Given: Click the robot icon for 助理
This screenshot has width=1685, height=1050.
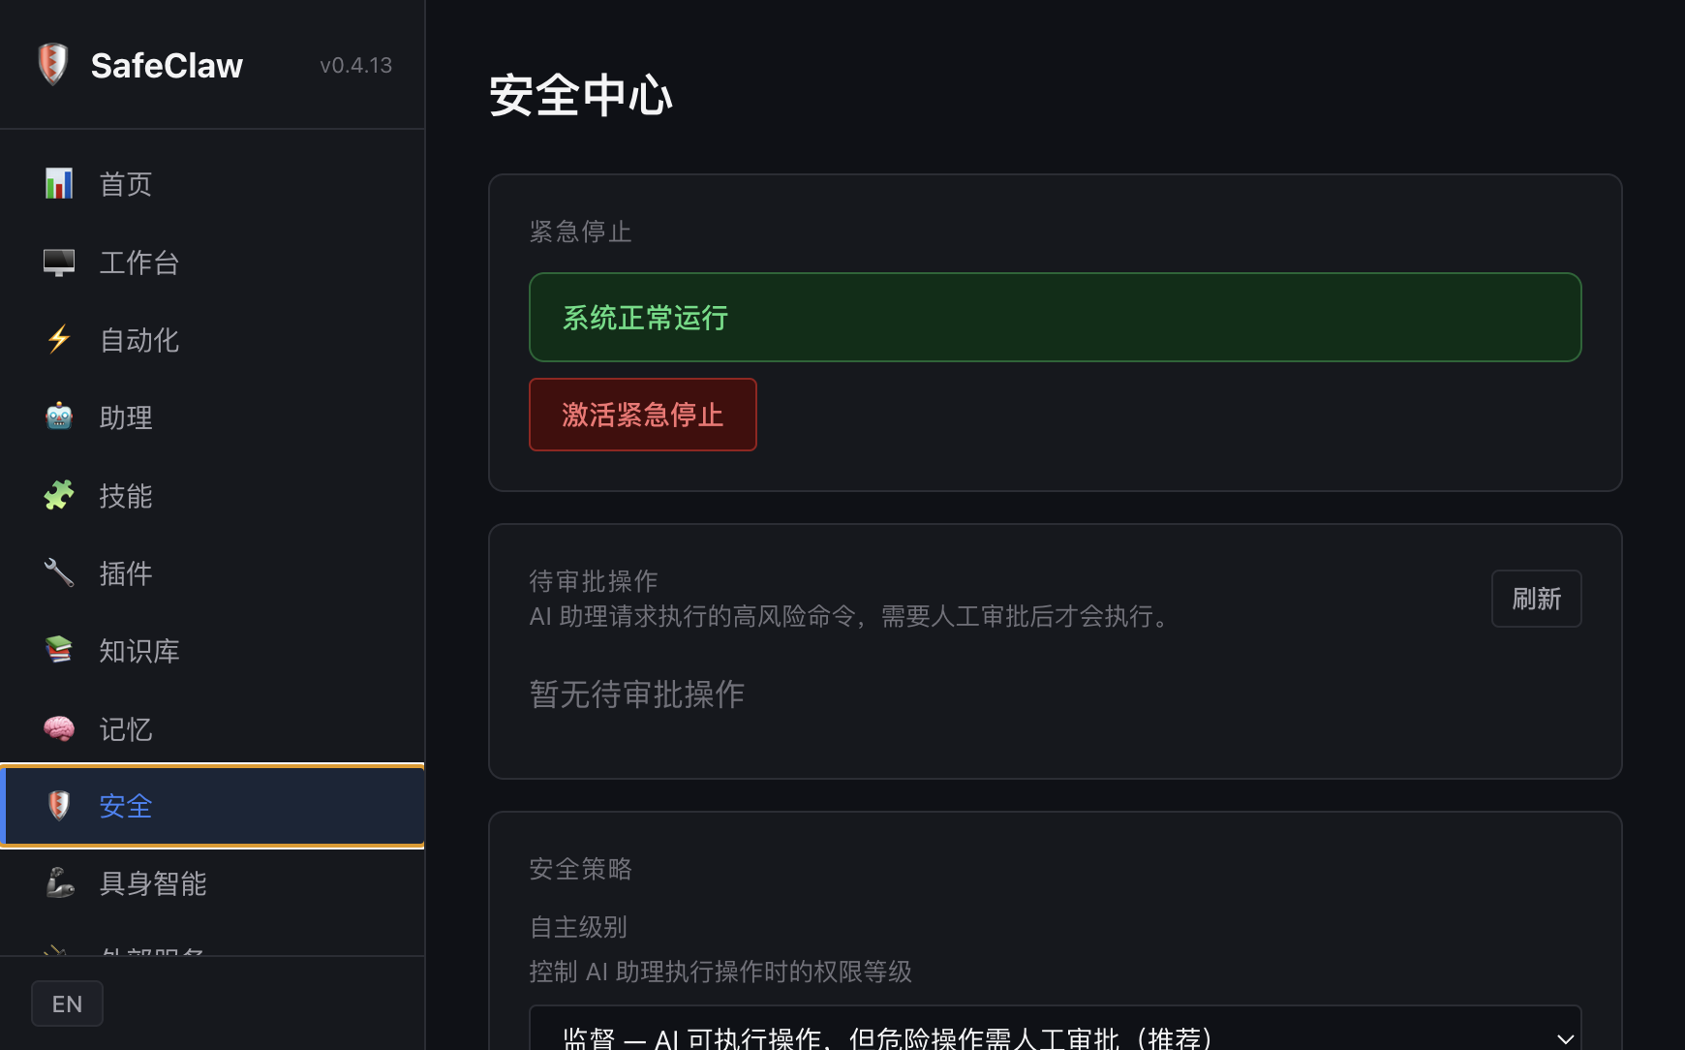Looking at the screenshot, I should pyautogui.click(x=59, y=417).
